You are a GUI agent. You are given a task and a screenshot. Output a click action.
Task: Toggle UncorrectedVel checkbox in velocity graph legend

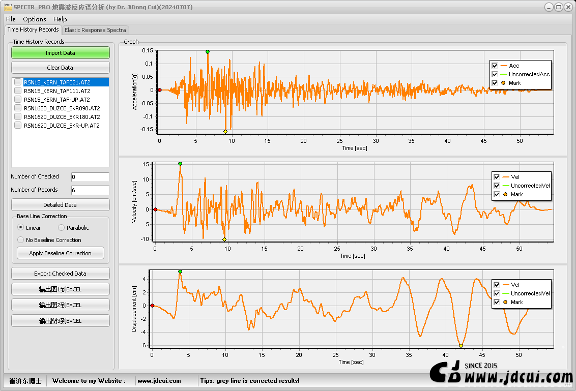click(497, 186)
